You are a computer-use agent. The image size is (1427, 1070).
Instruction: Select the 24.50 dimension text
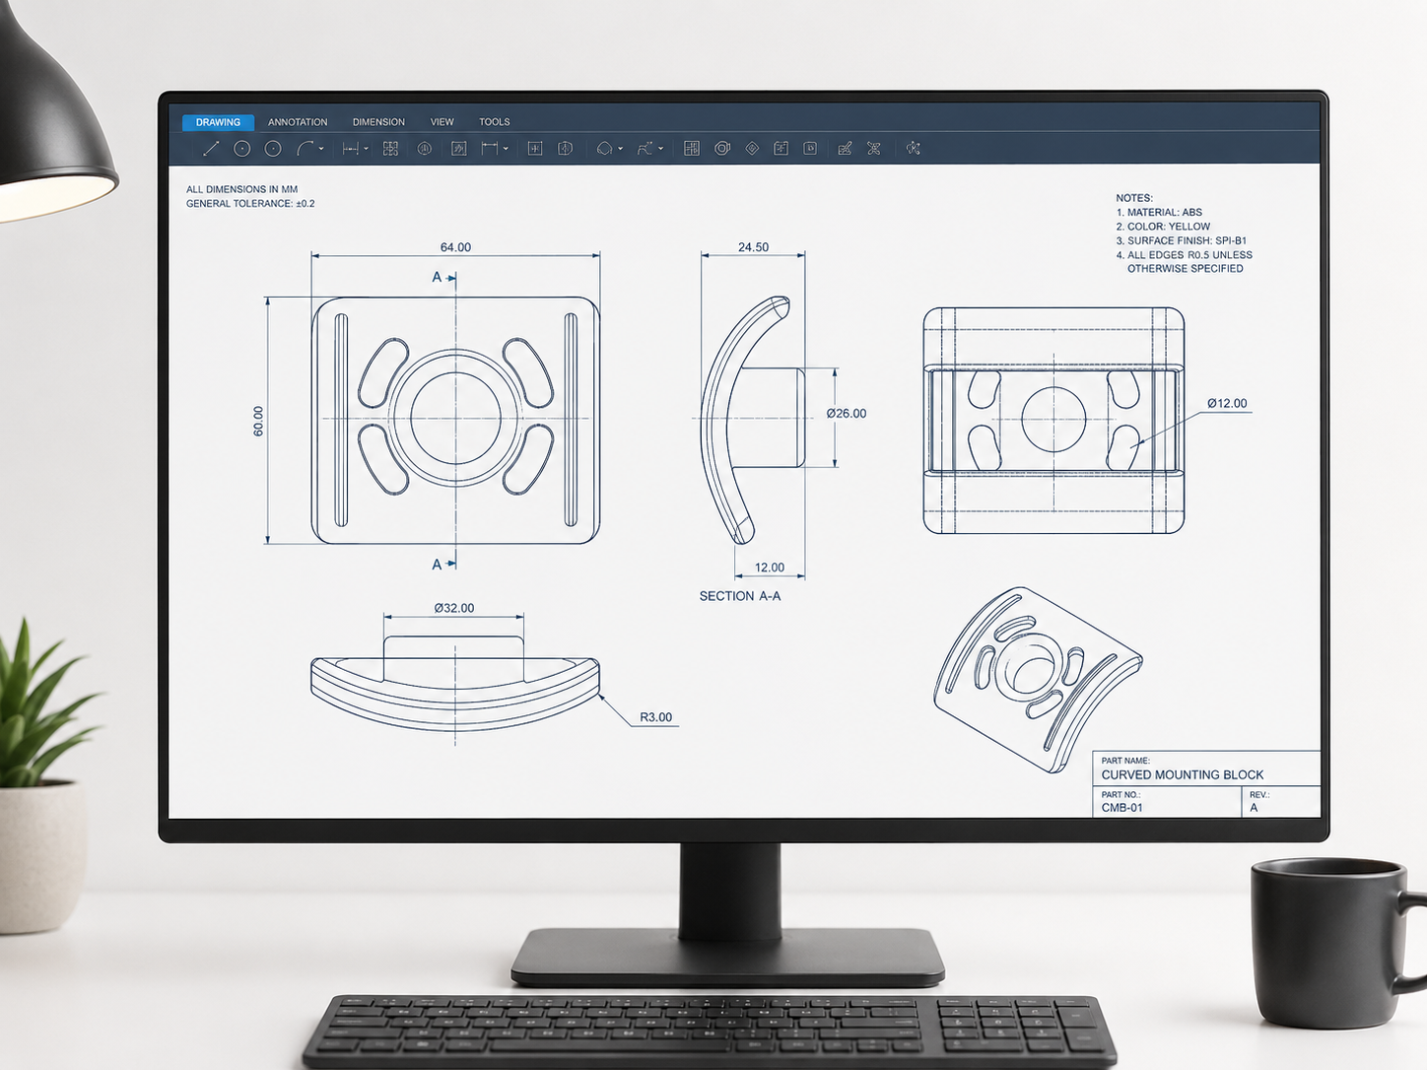tap(753, 247)
